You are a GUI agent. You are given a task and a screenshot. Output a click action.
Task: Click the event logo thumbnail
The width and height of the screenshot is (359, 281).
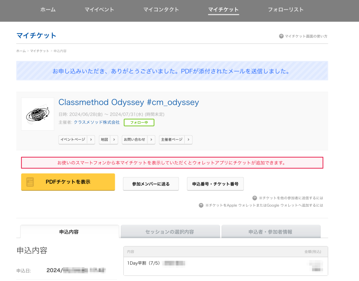tap(37, 114)
